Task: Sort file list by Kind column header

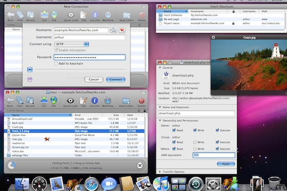Action: tap(87, 115)
